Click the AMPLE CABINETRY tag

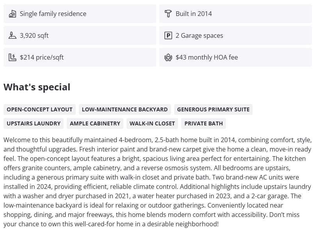[95, 123]
